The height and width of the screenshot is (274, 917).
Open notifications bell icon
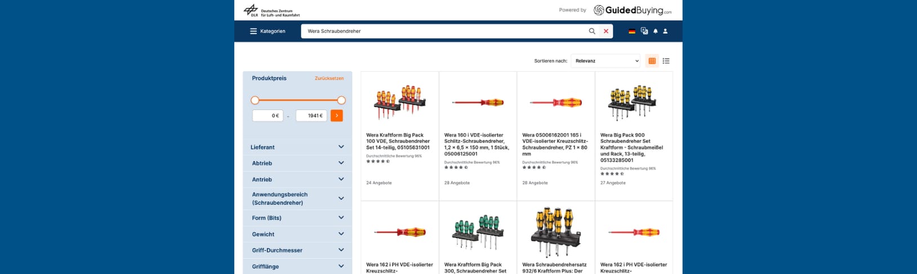tap(655, 31)
